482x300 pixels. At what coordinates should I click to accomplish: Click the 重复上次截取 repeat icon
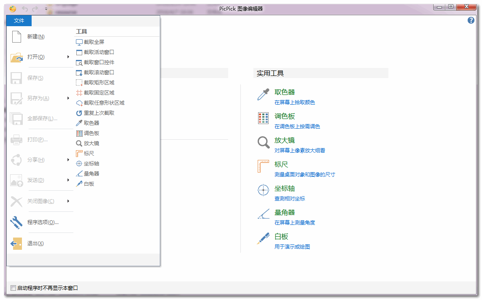tap(79, 113)
